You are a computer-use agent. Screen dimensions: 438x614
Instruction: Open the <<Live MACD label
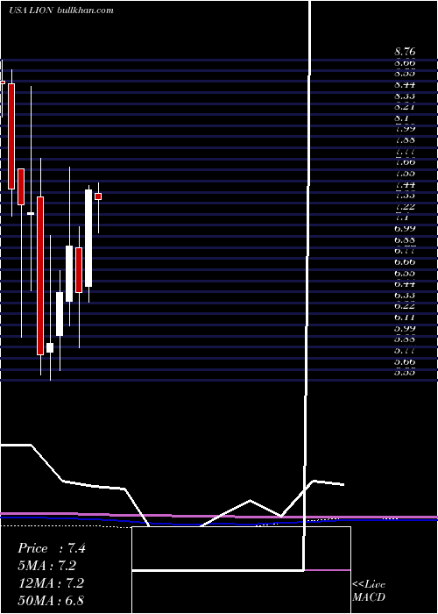pyautogui.click(x=369, y=591)
